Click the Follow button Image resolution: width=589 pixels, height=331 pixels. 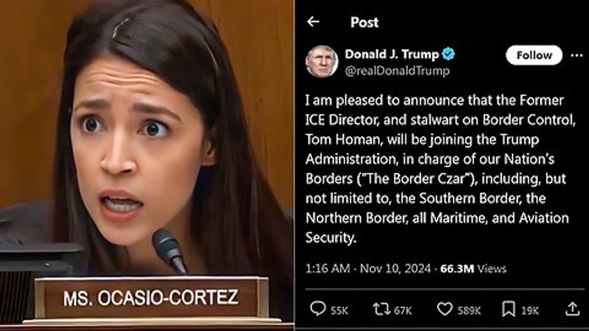tap(534, 55)
